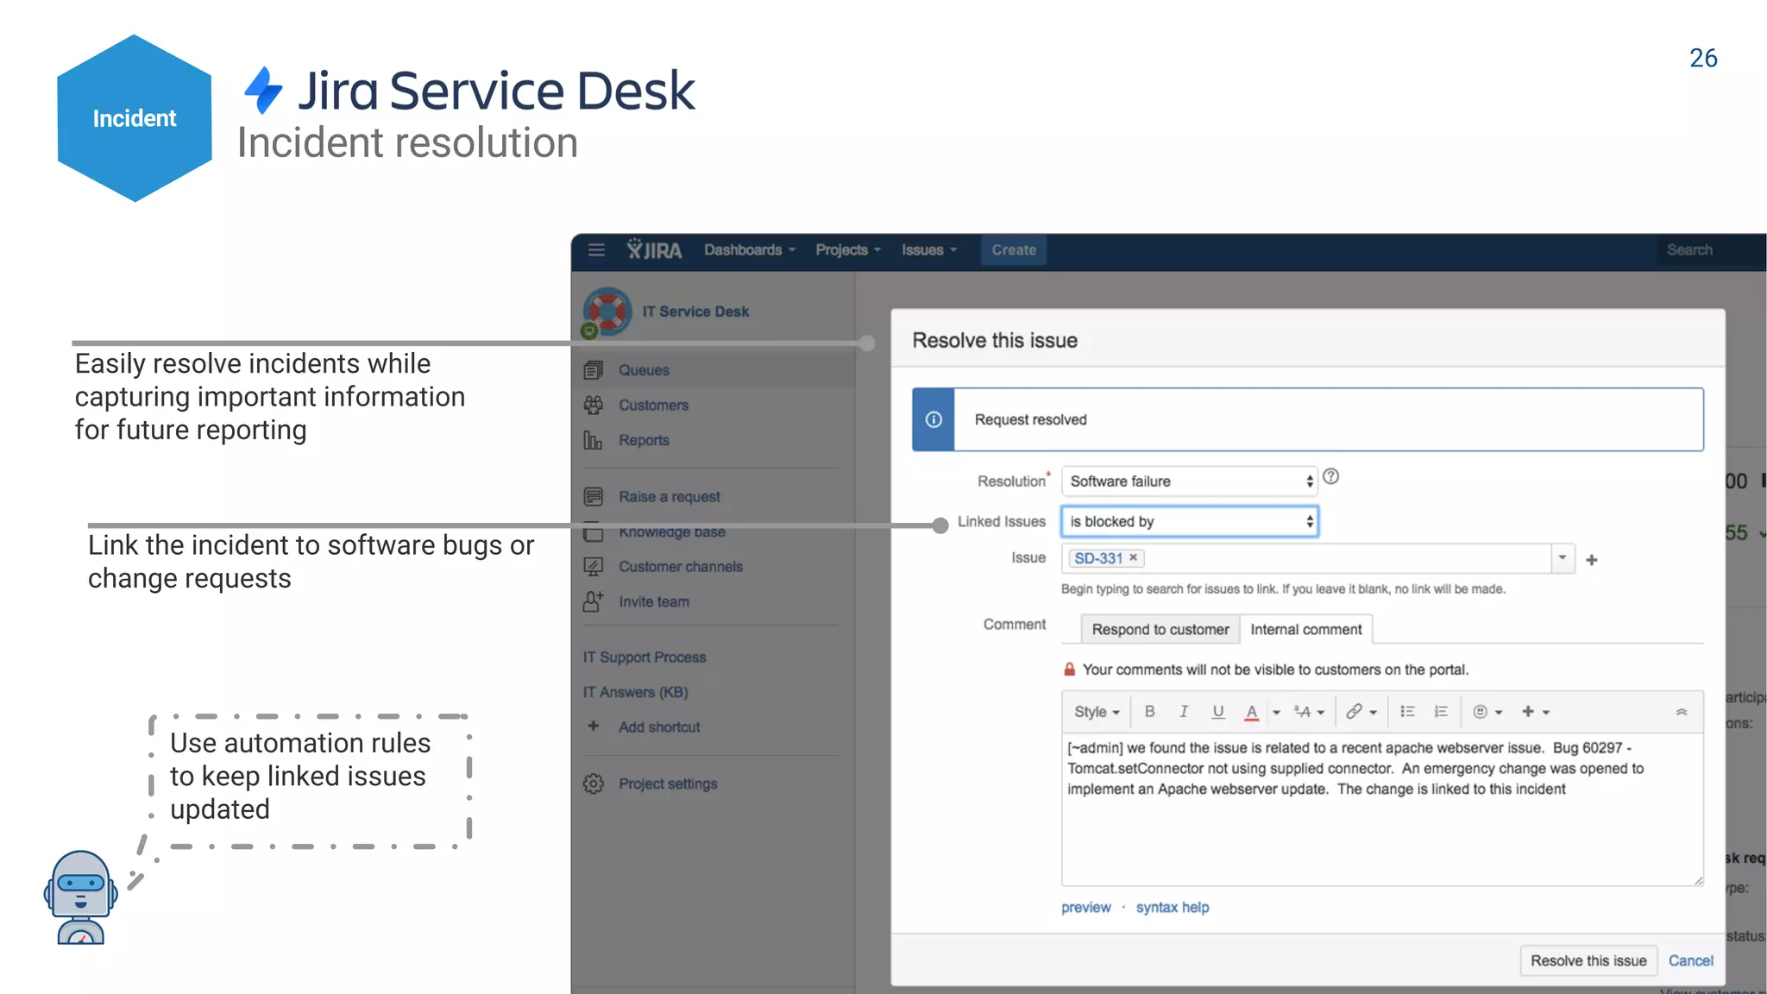Open IT Support Process shortcut
Screen dimensions: 1767x994
(x=644, y=657)
